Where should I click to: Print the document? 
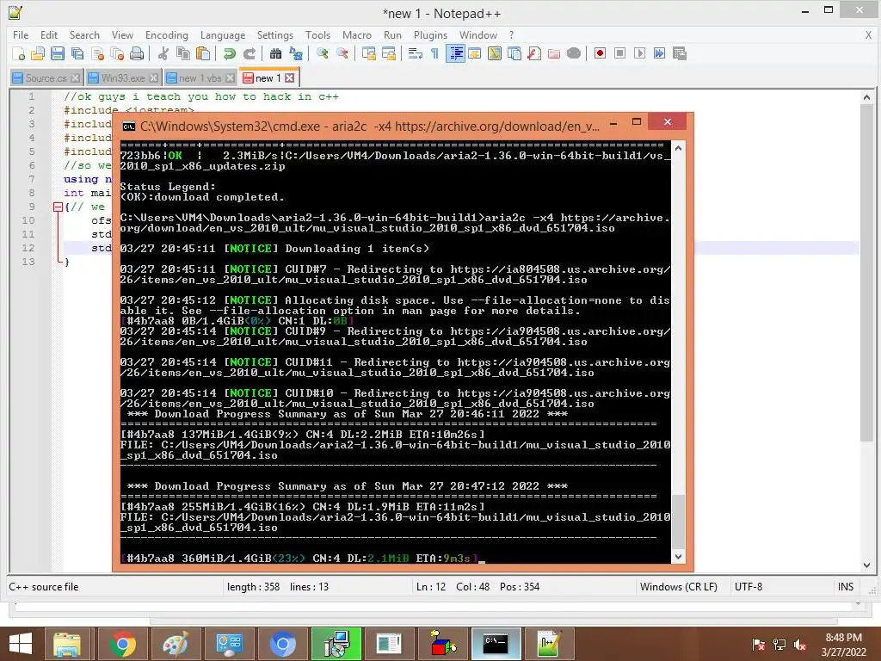point(137,53)
